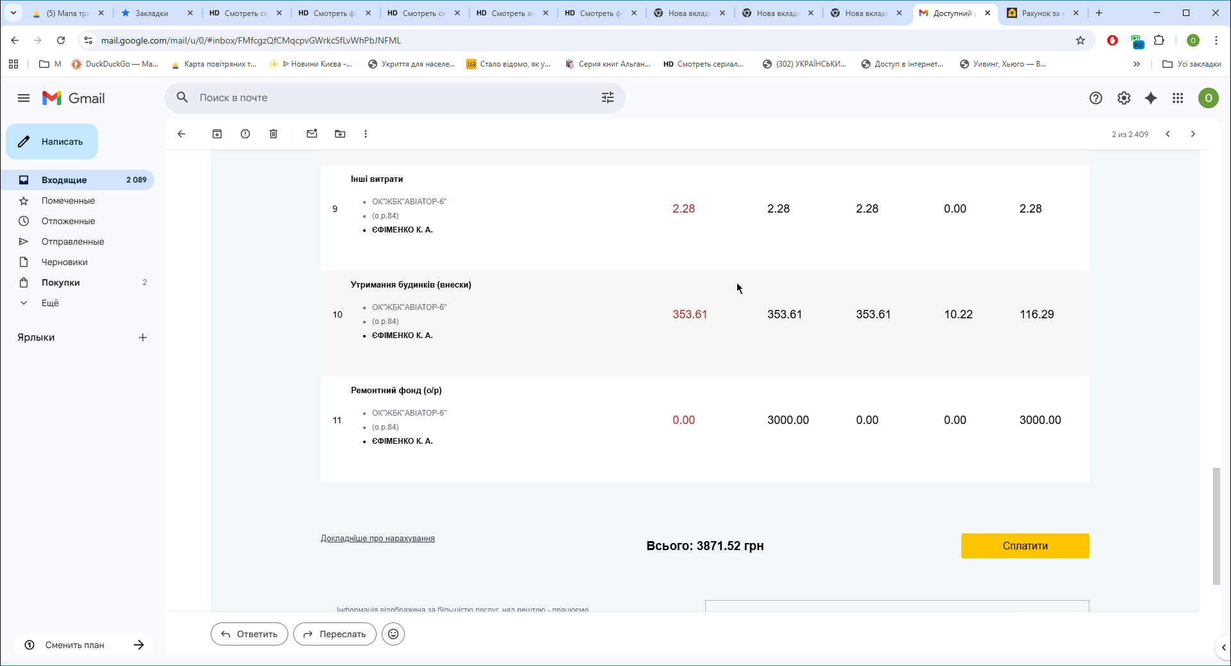The image size is (1231, 666).
Task: Delete the email with the trash icon
Action: [273, 134]
